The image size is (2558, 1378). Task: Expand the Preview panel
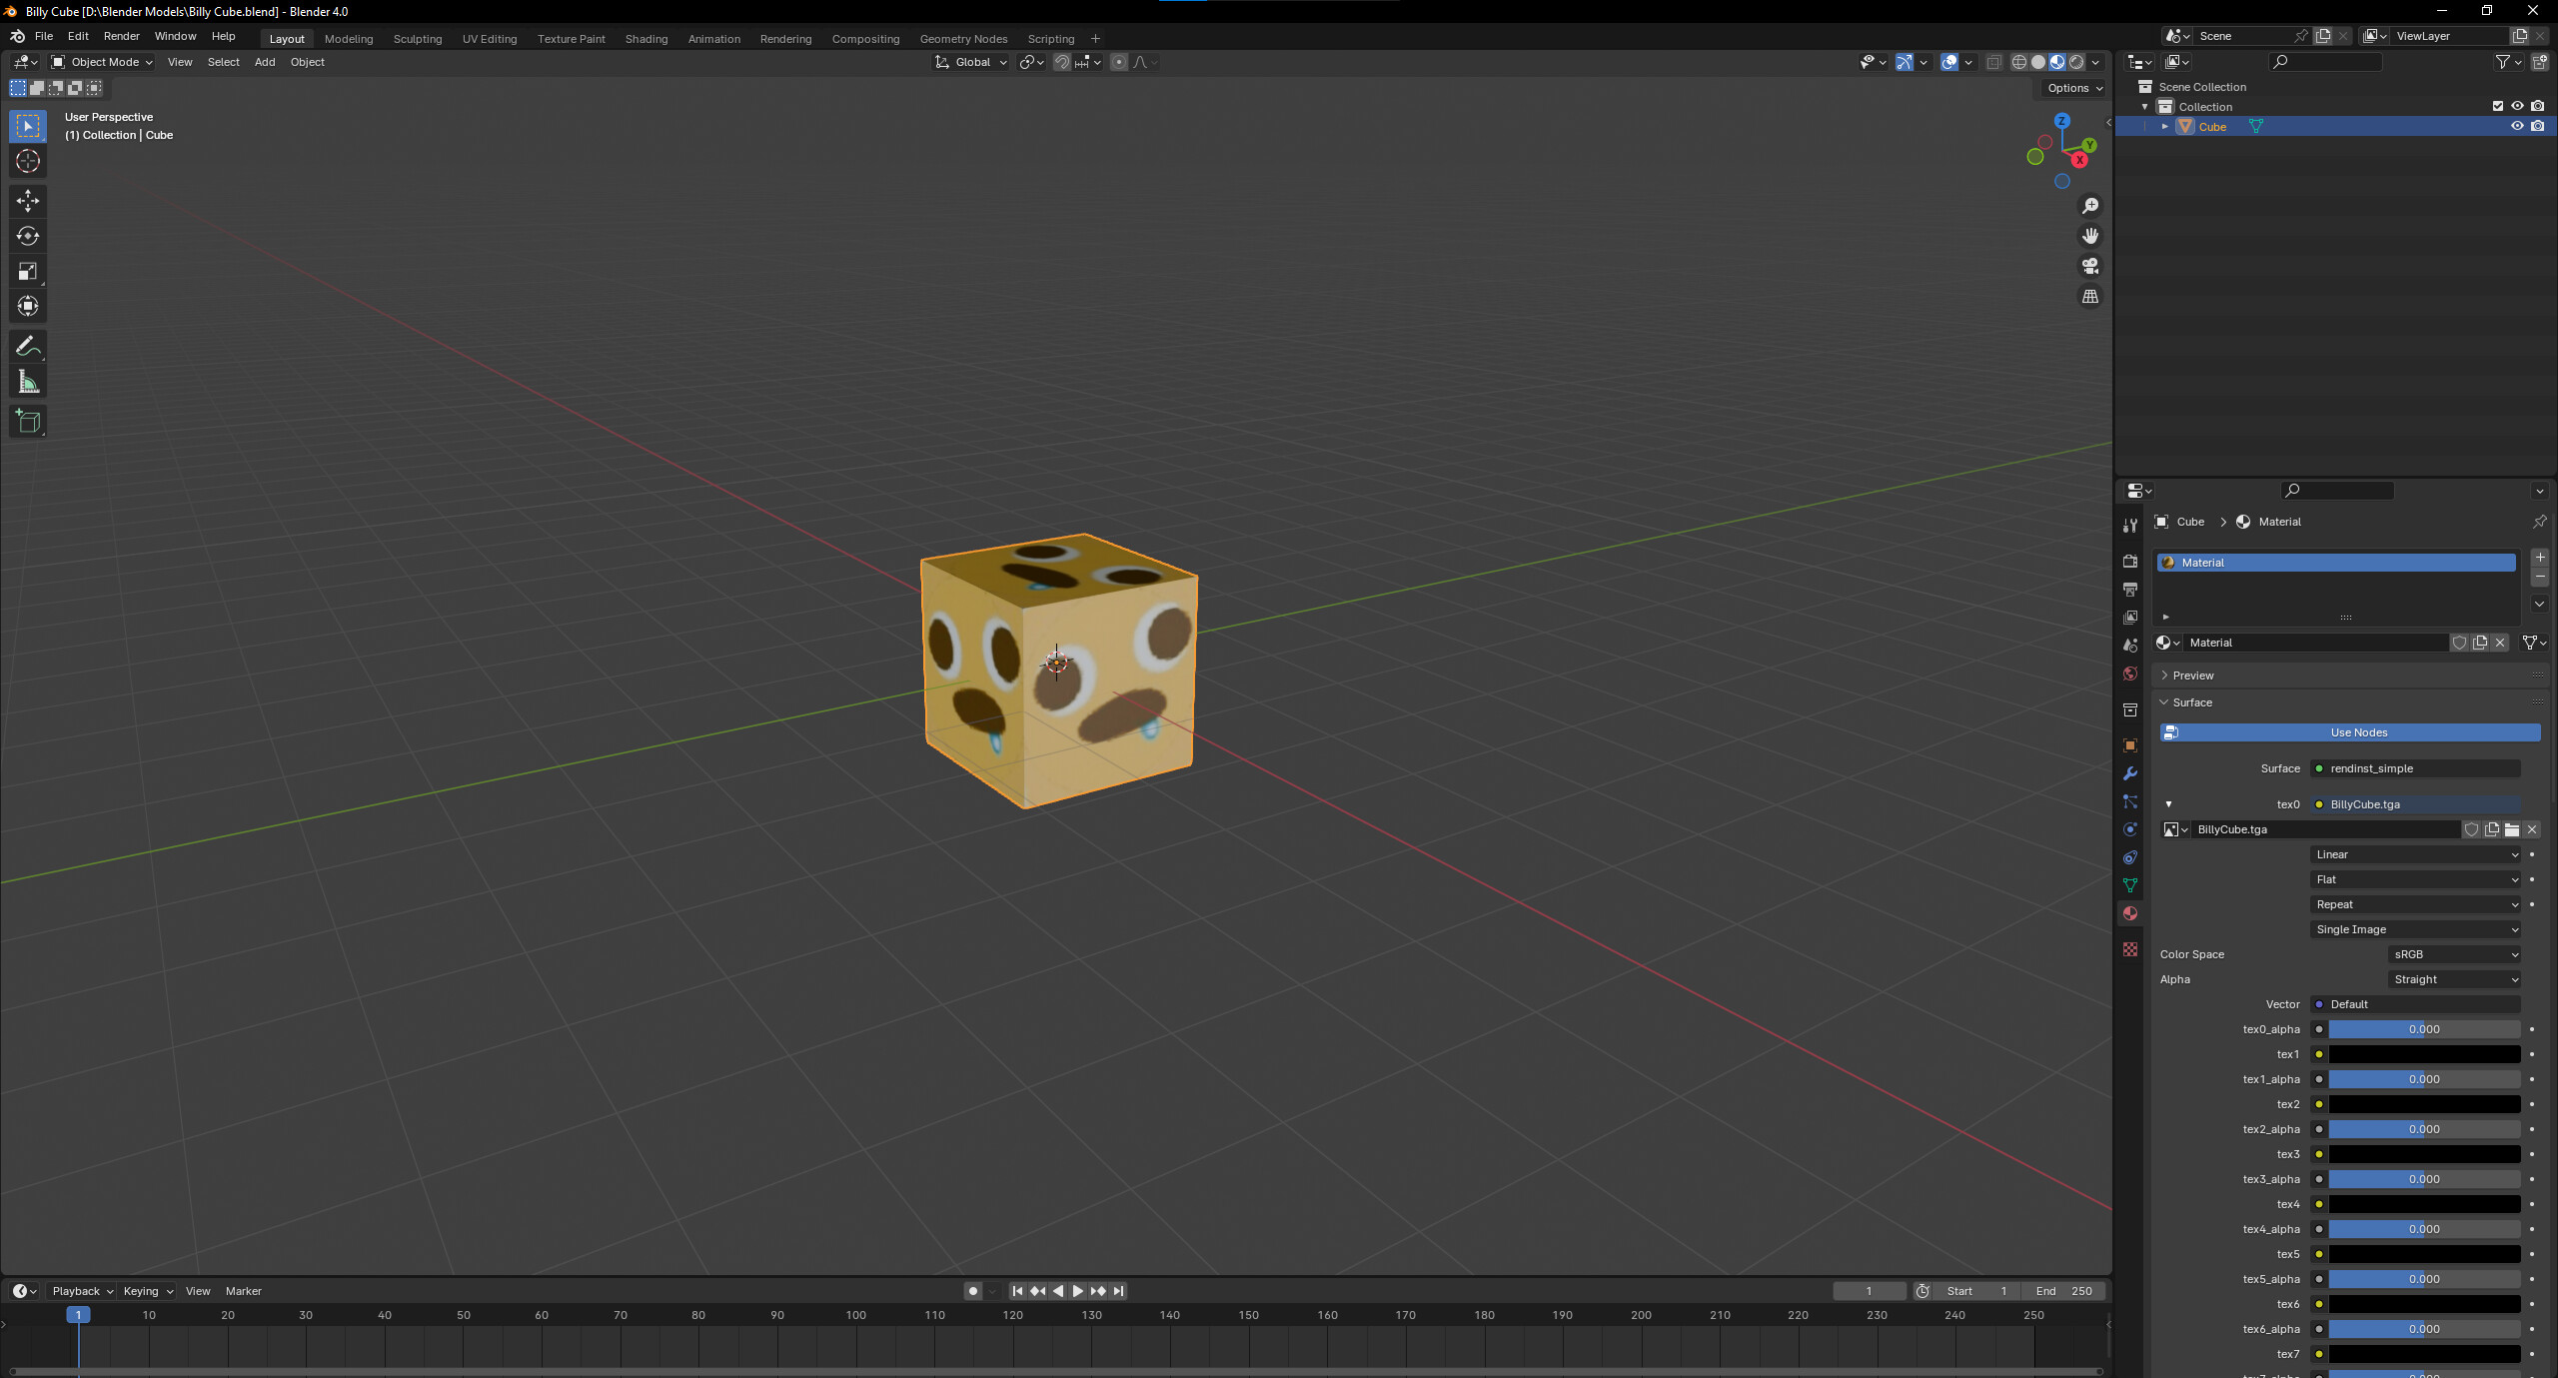click(x=2193, y=676)
